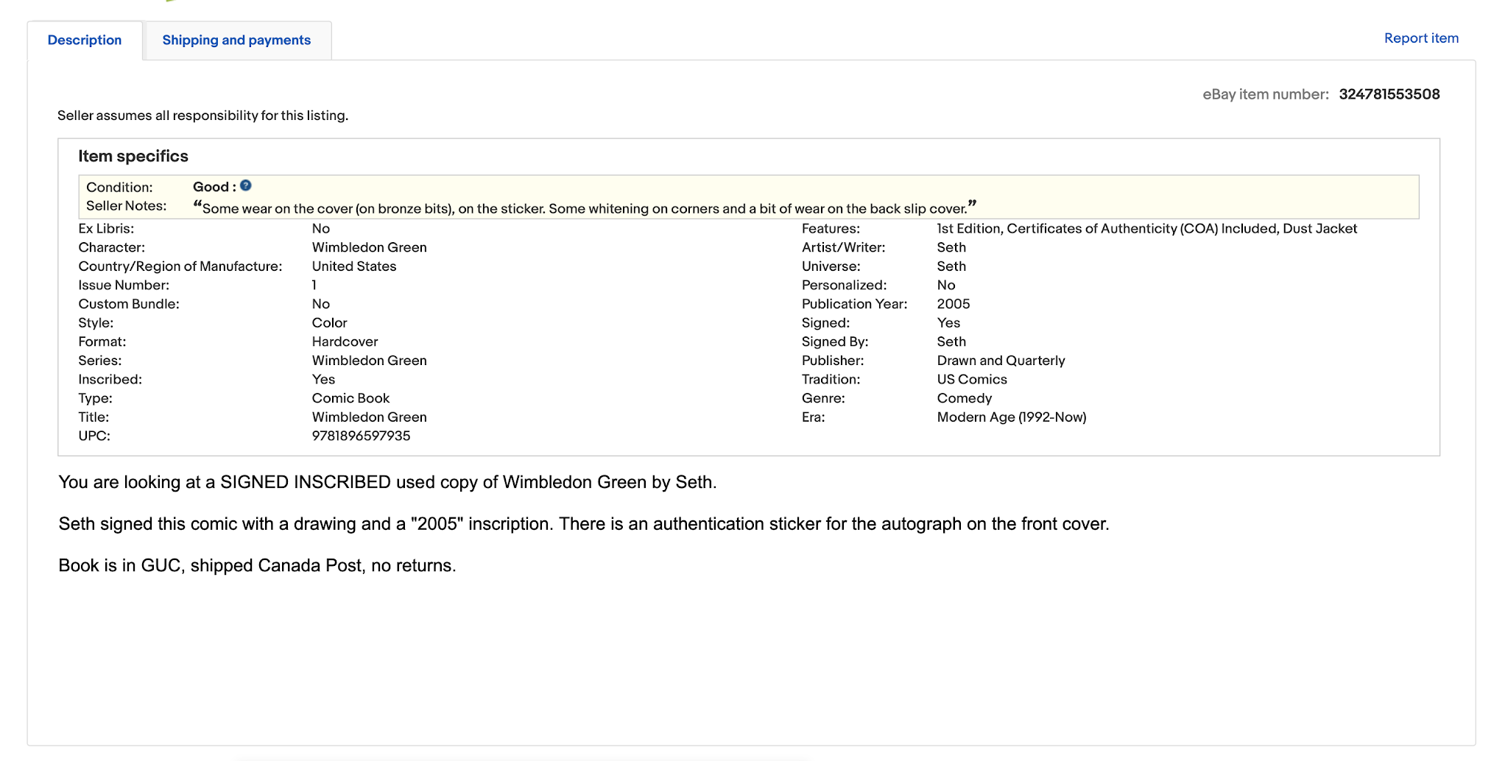Click the Tradition value US Comics

point(971,380)
